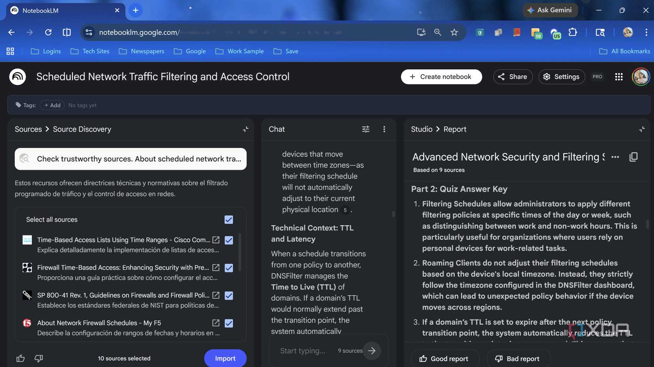The height and width of the screenshot is (367, 654).
Task: Share this notebook
Action: (x=512, y=77)
